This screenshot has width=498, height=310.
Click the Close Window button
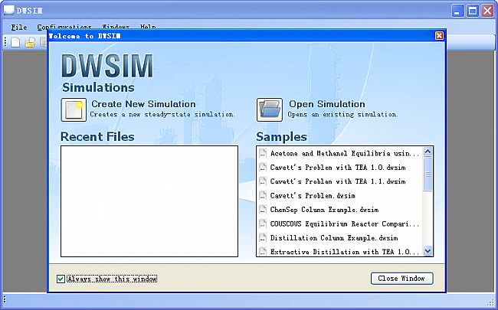pos(401,279)
